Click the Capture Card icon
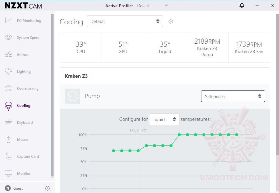Viewport: 279px width, 193px height. coord(8,156)
